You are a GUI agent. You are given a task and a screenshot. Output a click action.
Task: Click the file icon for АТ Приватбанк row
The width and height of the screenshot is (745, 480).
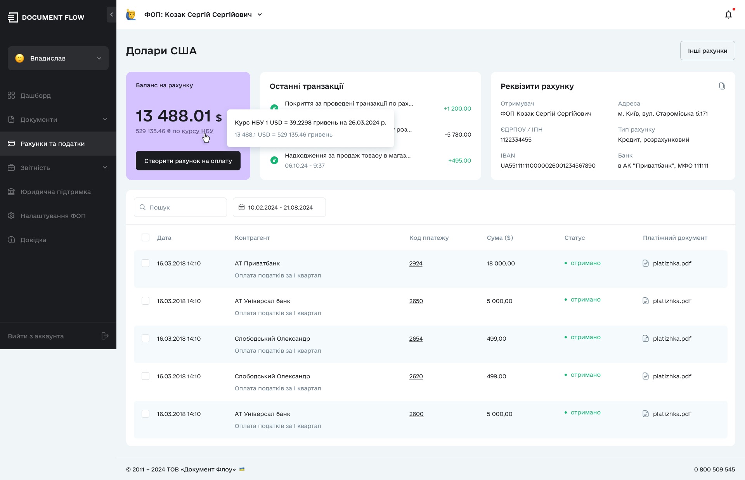pos(646,263)
